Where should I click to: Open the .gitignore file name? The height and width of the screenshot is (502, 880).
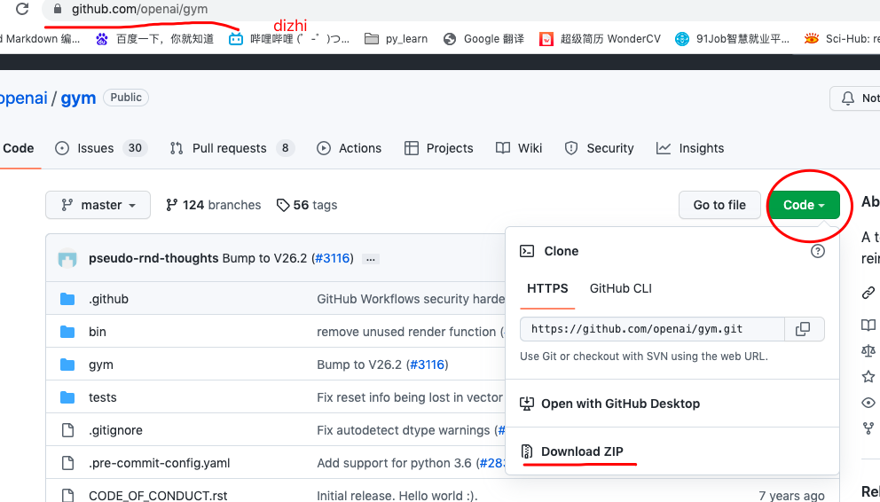coord(115,430)
